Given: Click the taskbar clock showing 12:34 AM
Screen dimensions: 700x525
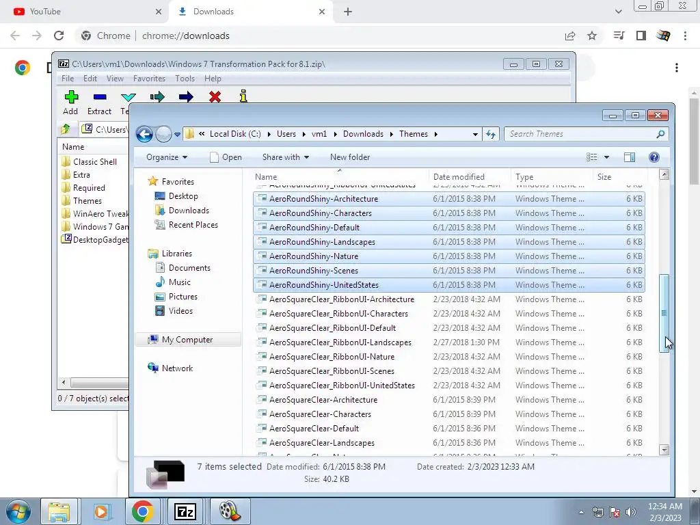Looking at the screenshot, I should click(x=664, y=512).
